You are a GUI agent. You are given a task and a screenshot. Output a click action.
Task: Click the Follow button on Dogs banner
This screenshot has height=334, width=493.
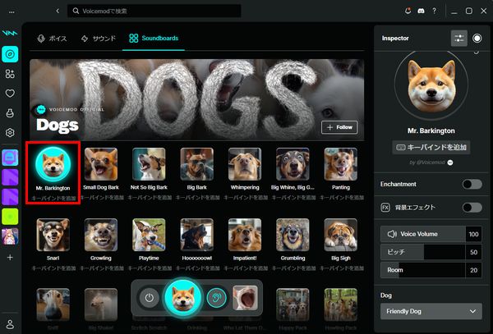(x=339, y=127)
